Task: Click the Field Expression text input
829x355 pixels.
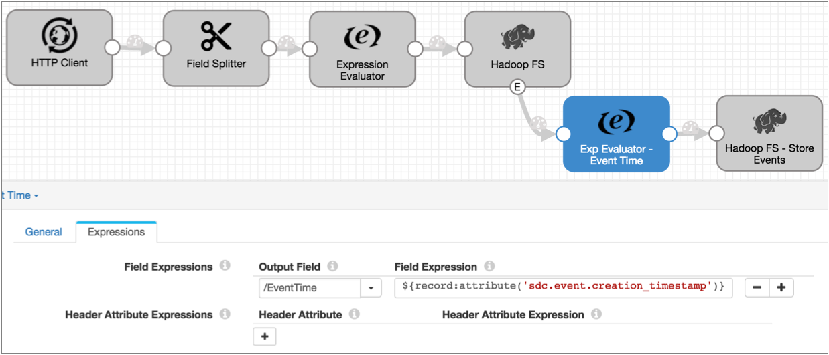Action: click(x=563, y=288)
